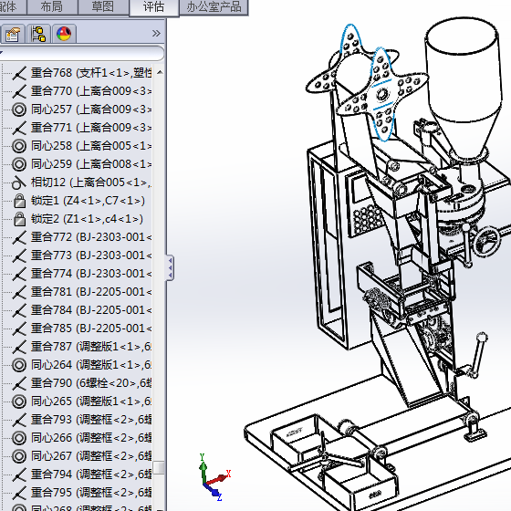Click the feature tree scroll up arrow
Viewport: 511px width, 511px height.
(160, 72)
